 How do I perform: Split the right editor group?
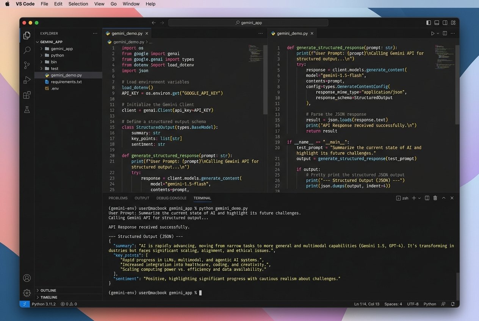[445, 33]
